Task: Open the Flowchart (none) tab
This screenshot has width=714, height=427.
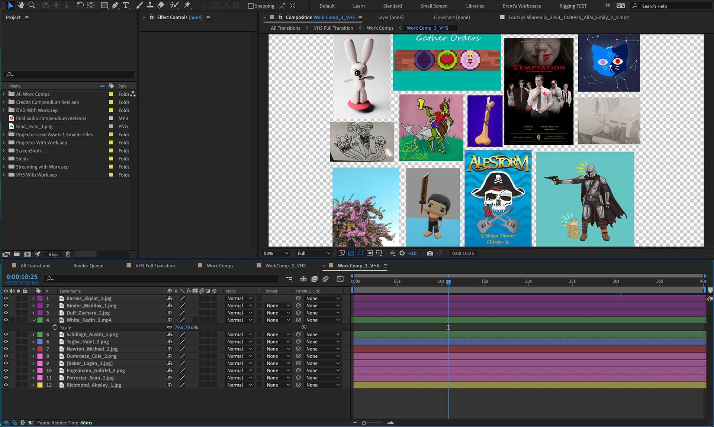Action: coord(452,17)
